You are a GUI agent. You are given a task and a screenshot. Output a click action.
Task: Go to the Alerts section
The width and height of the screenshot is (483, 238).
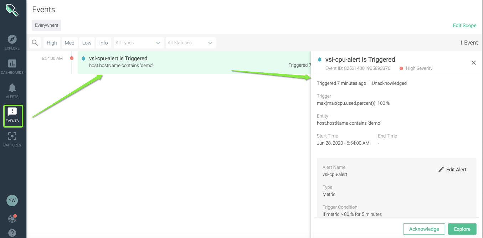pos(12,91)
